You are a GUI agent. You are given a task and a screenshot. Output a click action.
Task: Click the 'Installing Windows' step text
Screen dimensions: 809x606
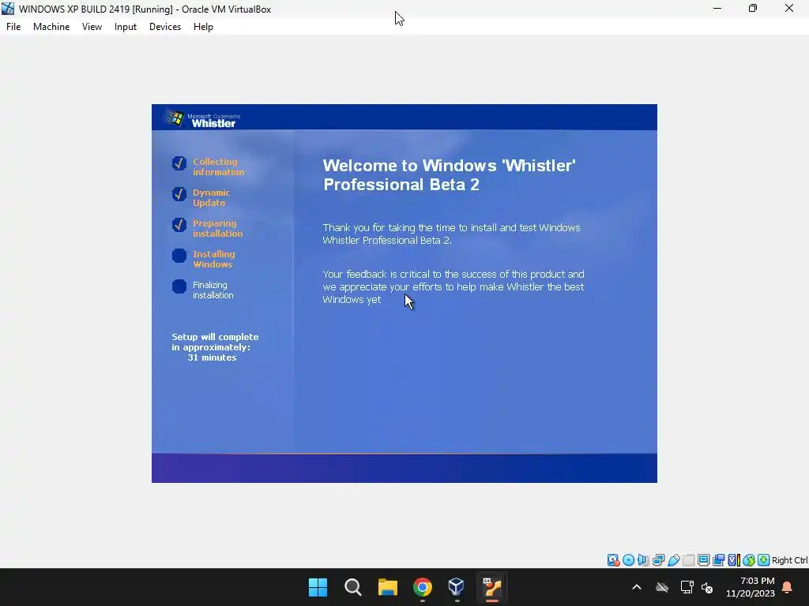(x=213, y=259)
